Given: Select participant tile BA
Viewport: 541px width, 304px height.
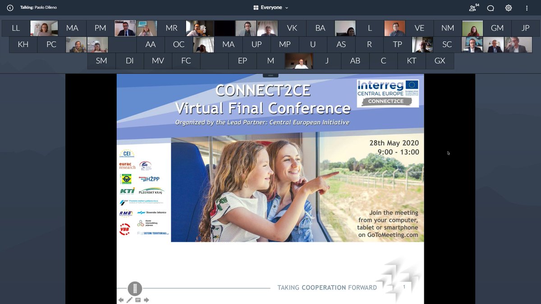Looking at the screenshot, I should point(320,28).
